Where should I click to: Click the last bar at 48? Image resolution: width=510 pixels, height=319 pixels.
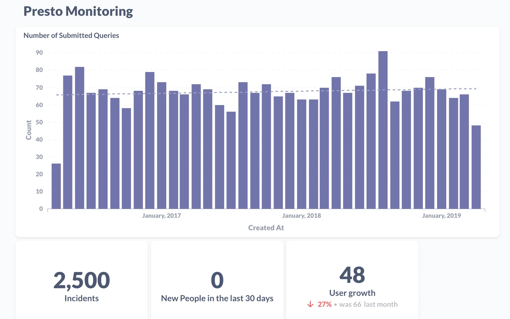[x=476, y=167]
